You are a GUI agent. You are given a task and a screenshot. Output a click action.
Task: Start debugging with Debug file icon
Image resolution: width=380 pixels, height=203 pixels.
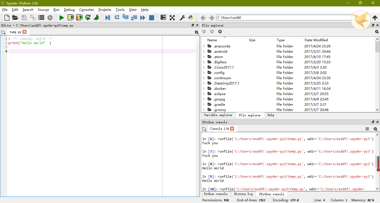(x=108, y=18)
